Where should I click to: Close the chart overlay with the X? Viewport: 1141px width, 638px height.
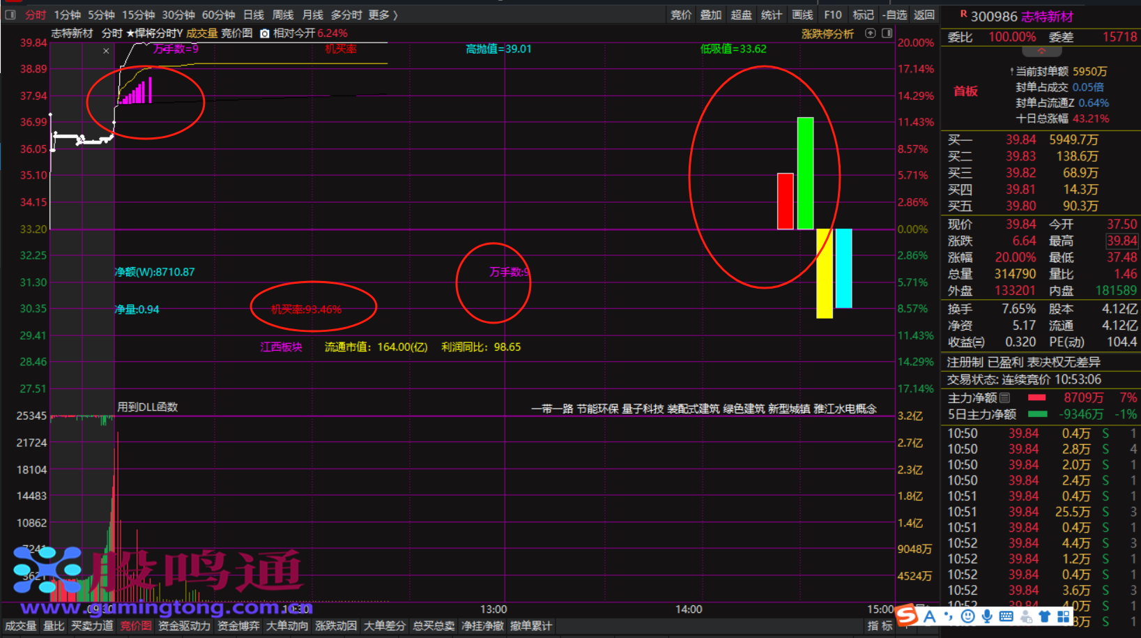click(x=106, y=51)
